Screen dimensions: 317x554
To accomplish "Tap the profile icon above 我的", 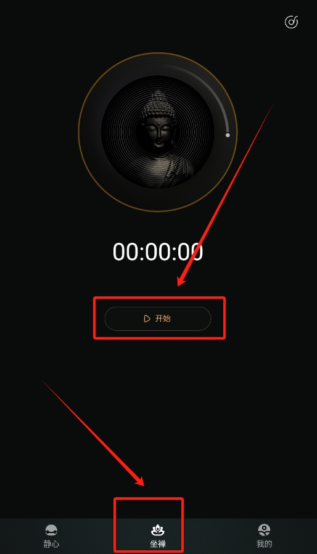I will [264, 529].
